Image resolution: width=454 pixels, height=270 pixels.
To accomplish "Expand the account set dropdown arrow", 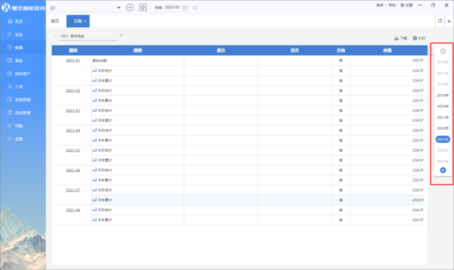I will tap(118, 7).
